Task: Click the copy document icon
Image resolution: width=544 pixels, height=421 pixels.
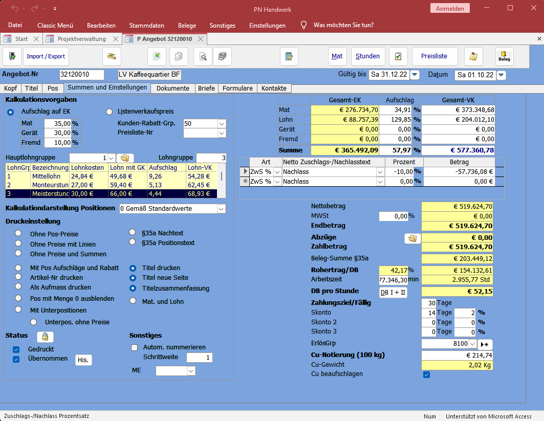Action: point(179,56)
